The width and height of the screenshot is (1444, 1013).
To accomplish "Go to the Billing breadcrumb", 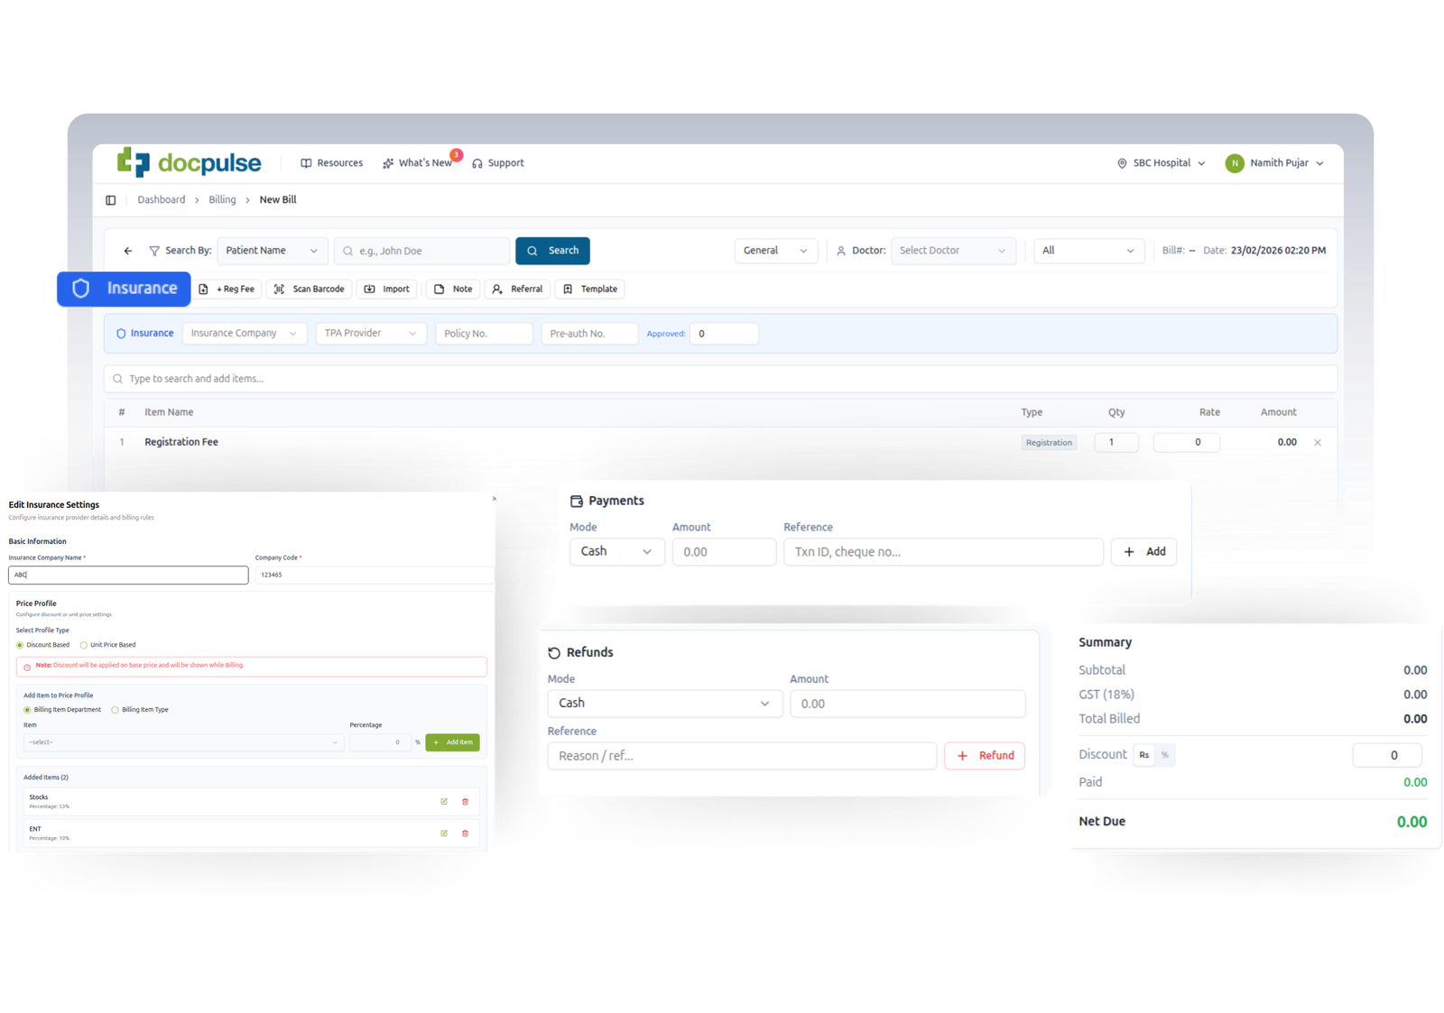I will point(221,199).
